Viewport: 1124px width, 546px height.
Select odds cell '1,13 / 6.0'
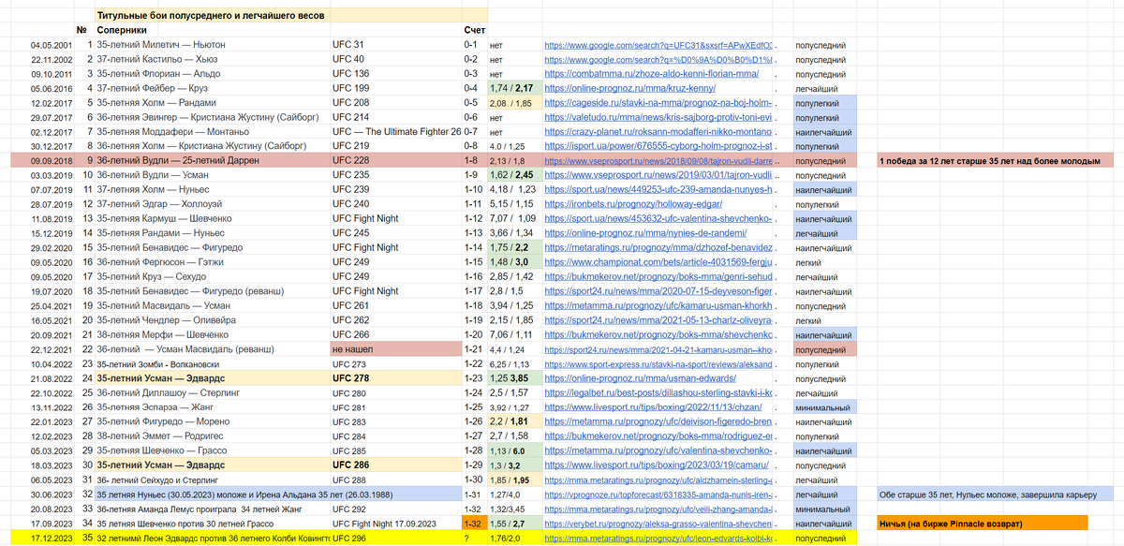(513, 451)
